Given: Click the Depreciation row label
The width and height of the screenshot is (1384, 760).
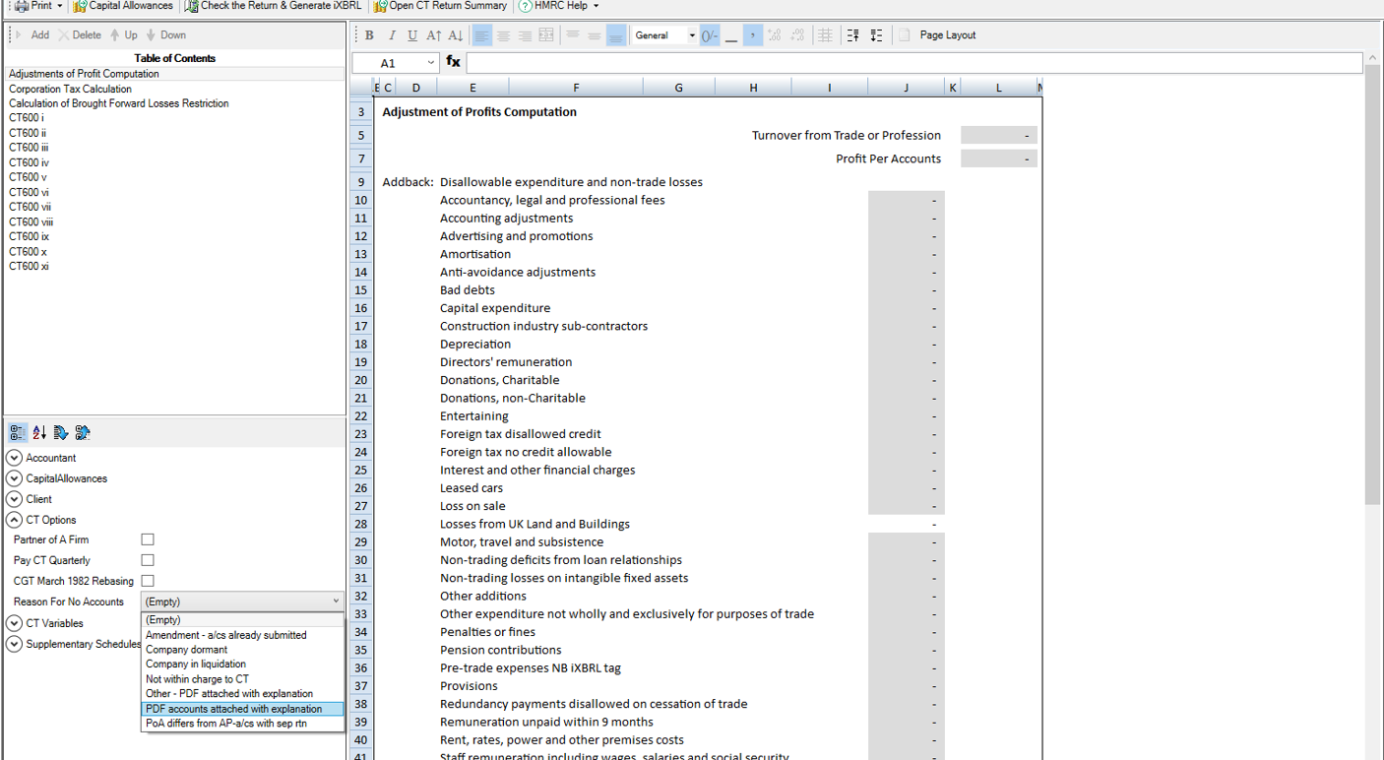Looking at the screenshot, I should (x=475, y=345).
